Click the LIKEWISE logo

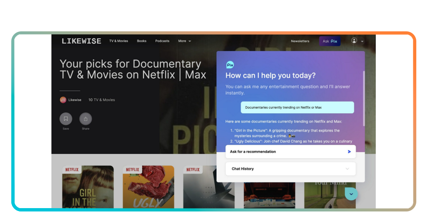82,41
